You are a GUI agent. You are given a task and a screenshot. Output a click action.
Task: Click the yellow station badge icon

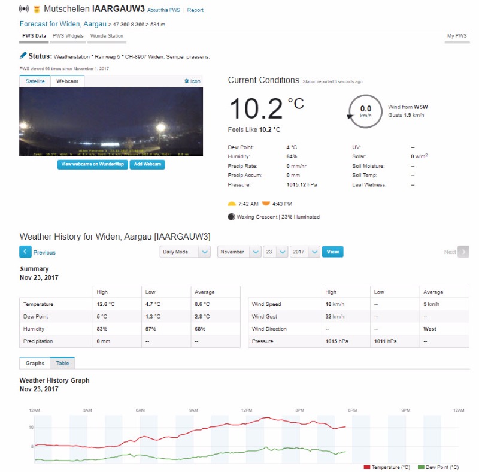coord(37,10)
